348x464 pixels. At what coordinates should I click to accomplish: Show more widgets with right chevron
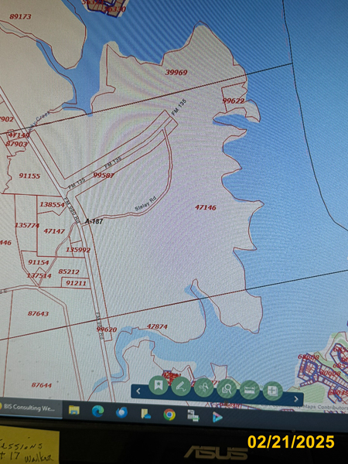tap(296, 399)
